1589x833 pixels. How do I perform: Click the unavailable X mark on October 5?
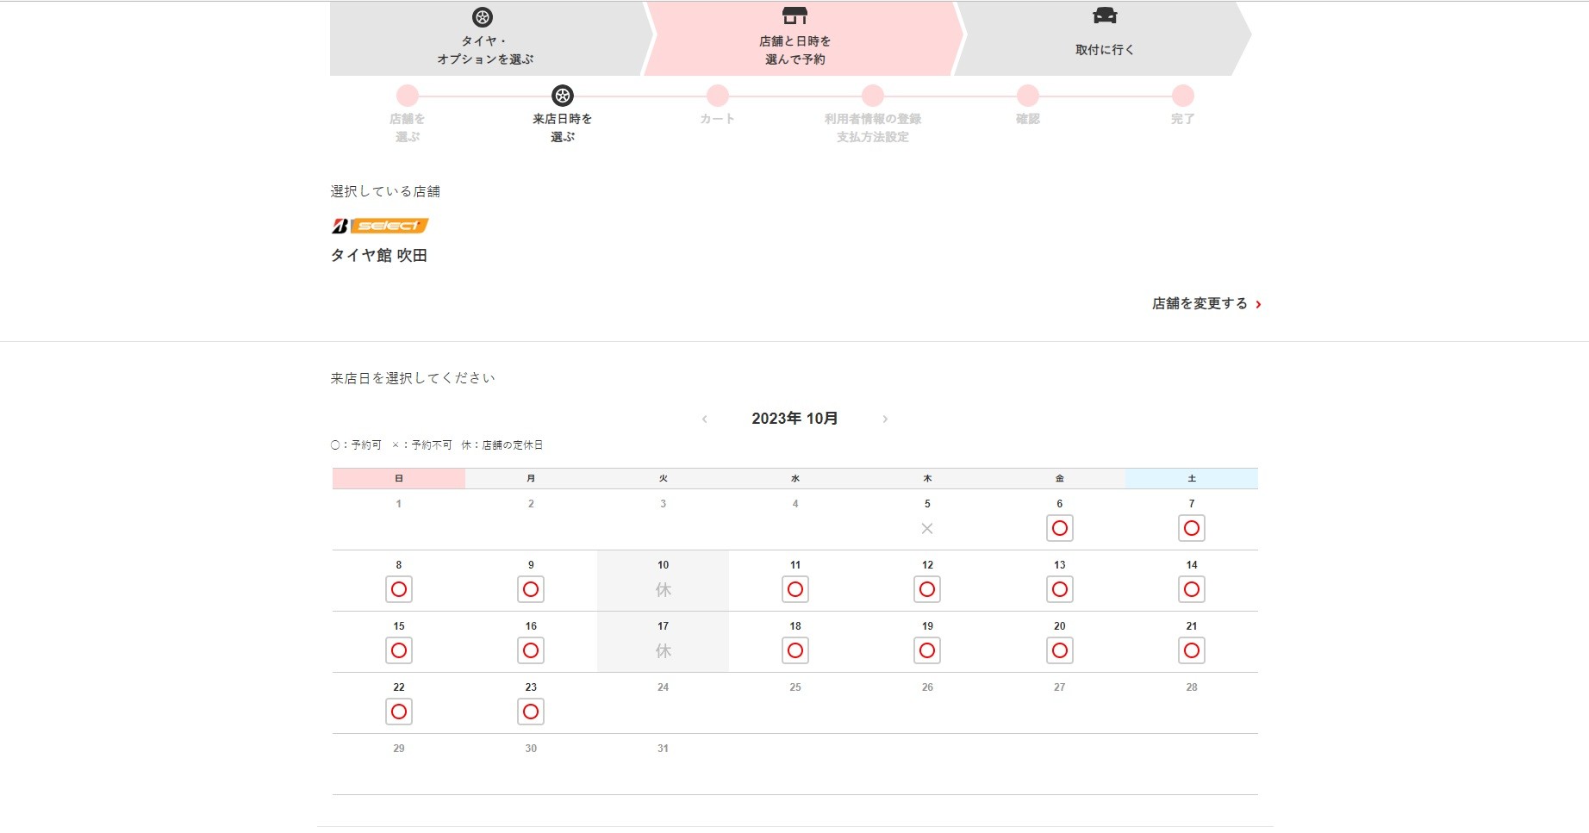click(927, 529)
